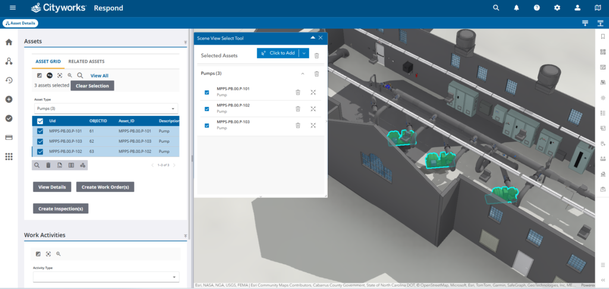609x289 pixels.
Task: Open the checkmark tasks icon in sidebar
Action: tap(9, 118)
